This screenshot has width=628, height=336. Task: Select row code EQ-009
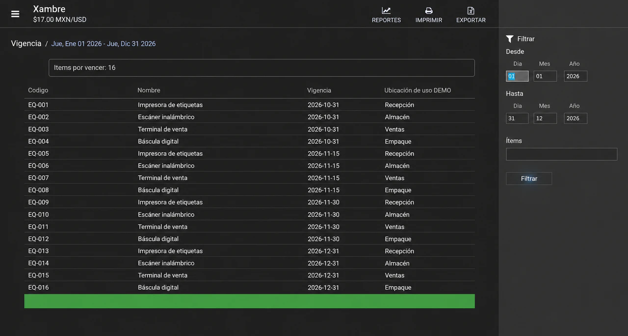[38, 202]
